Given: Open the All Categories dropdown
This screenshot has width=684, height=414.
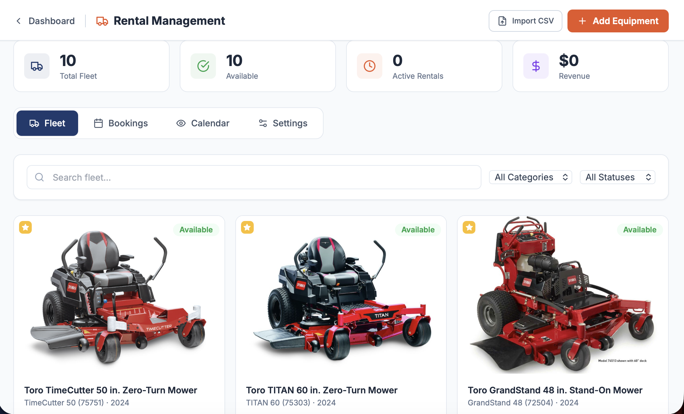Looking at the screenshot, I should [x=530, y=177].
